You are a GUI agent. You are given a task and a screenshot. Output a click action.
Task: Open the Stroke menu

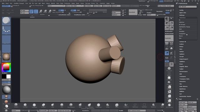click(x=82, y=3)
